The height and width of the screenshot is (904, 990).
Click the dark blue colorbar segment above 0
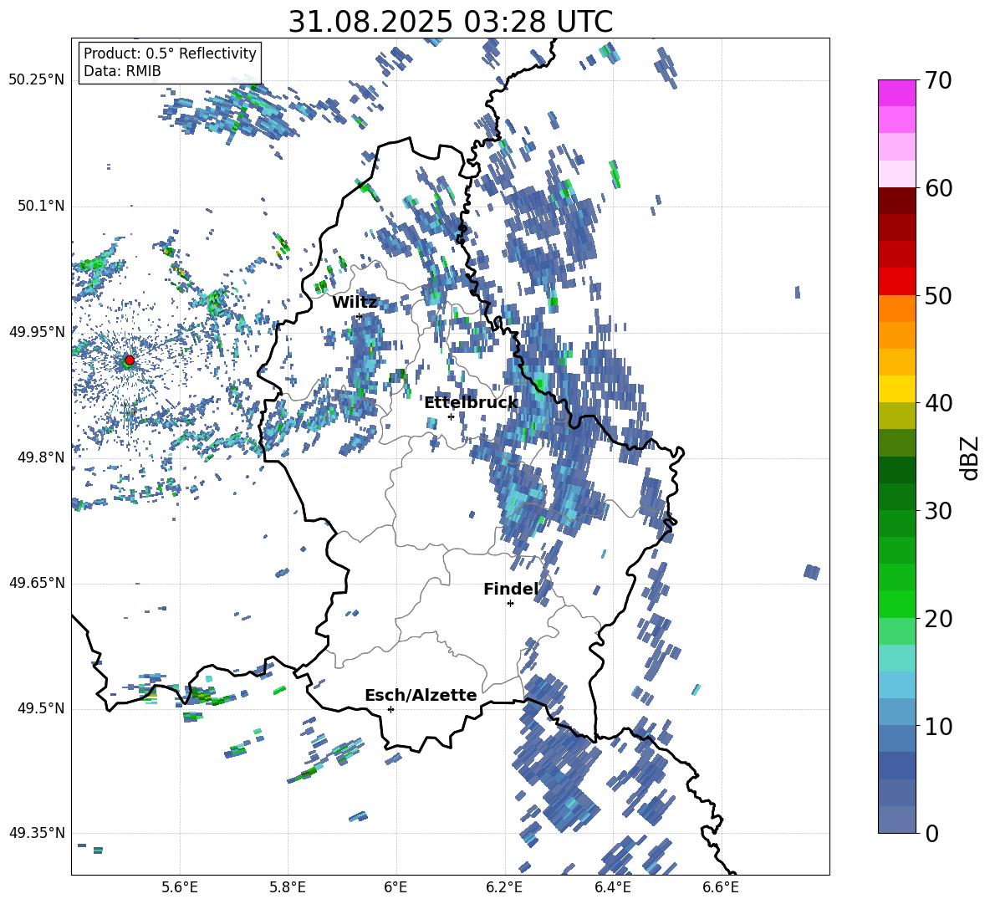coord(896,766)
